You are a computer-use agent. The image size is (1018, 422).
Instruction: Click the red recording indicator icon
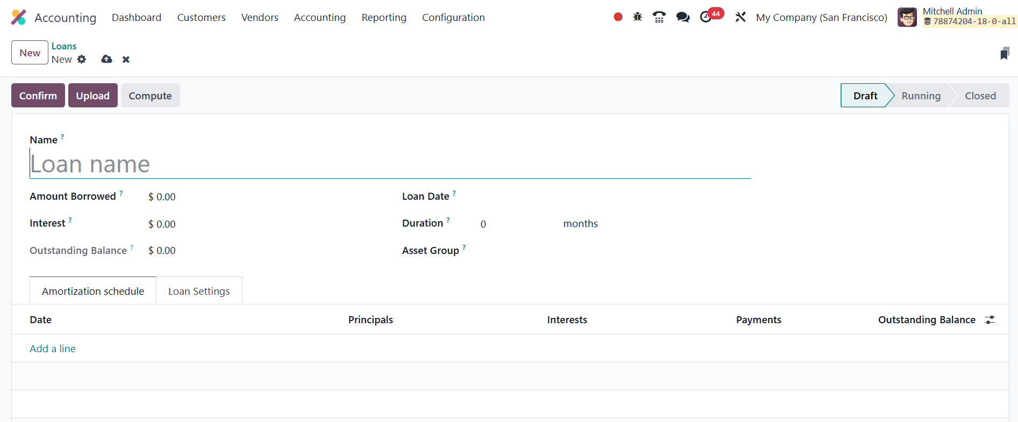[618, 17]
